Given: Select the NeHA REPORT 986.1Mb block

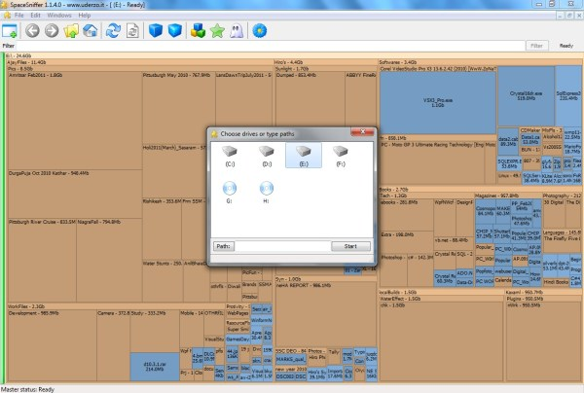Looking at the screenshot, I should click(x=326, y=314).
